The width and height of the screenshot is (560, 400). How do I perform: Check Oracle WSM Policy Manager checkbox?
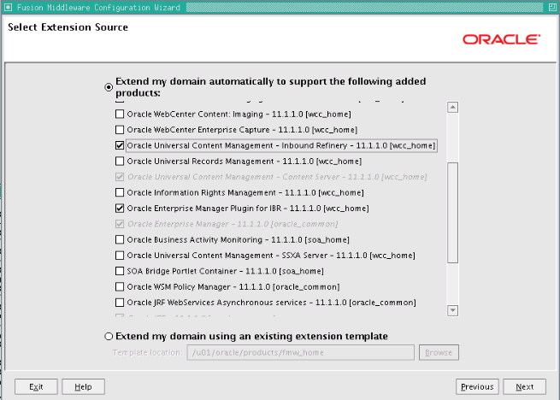pos(120,287)
